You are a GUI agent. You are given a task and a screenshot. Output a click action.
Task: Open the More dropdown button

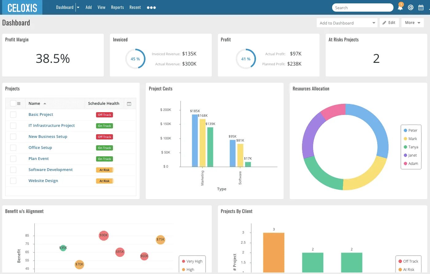(x=413, y=23)
